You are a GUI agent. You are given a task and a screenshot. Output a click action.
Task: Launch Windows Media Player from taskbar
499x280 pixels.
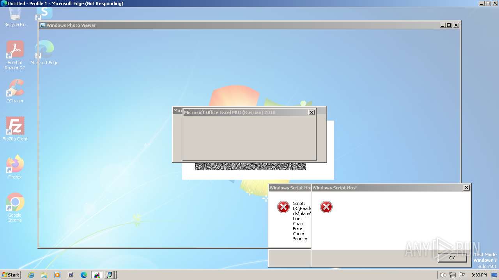tap(57, 275)
